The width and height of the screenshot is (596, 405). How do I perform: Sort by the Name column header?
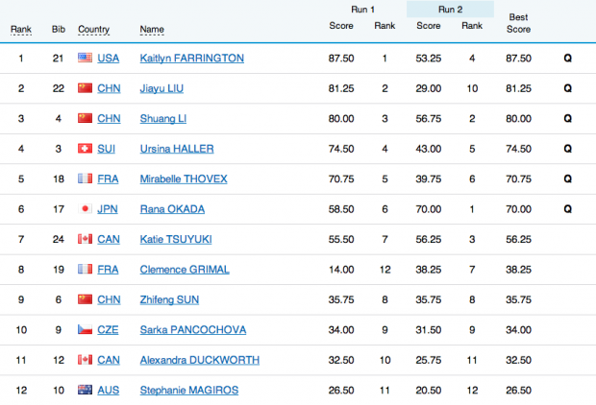[152, 30]
